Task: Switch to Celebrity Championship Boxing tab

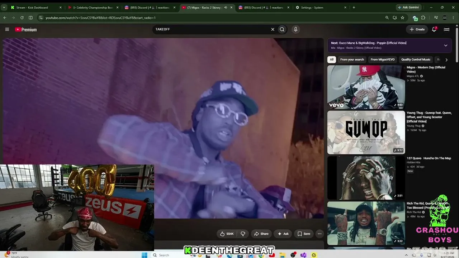Action: coord(94,7)
